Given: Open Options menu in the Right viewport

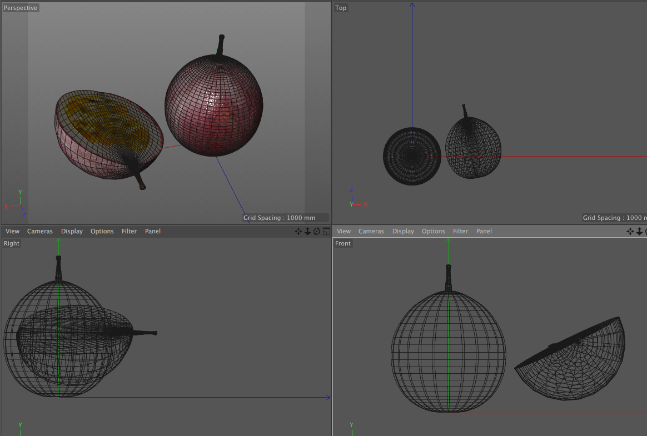Looking at the screenshot, I should coord(102,232).
